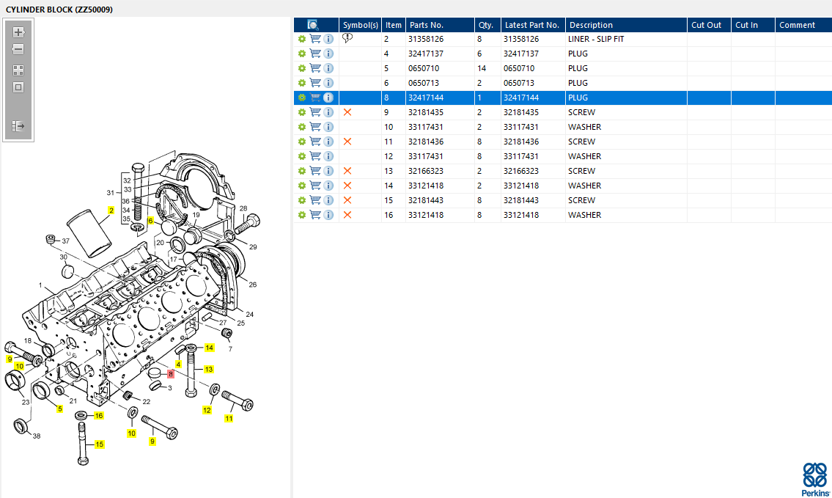Select callout 5 on the diagram

point(60,409)
